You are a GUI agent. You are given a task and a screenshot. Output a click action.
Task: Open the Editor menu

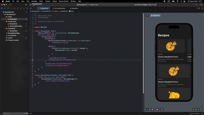(41, 1)
